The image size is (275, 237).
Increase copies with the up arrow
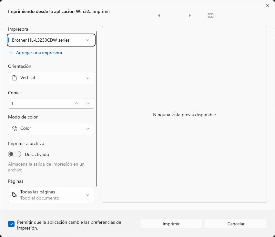point(76,103)
